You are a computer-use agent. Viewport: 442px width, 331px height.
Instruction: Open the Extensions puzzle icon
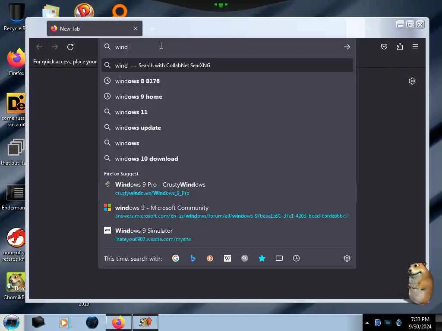click(400, 47)
